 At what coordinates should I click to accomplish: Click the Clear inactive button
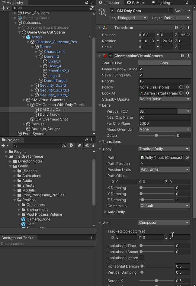[x=13, y=244]
